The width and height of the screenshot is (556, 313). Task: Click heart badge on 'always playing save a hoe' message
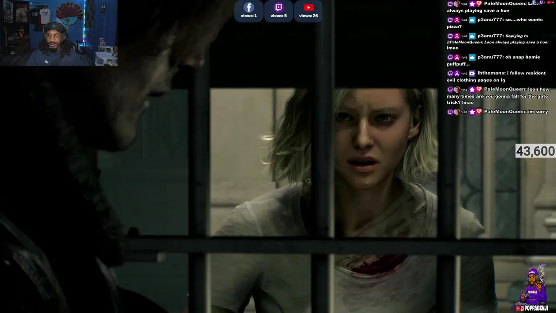(479, 4)
